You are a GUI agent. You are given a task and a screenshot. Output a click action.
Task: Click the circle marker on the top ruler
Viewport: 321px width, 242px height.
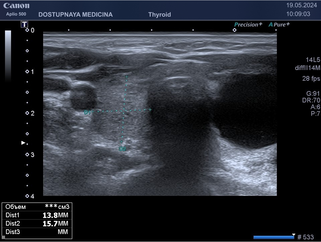click(234, 30)
